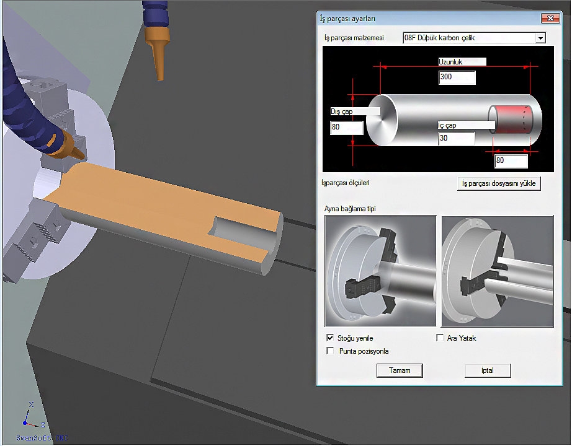Close the İş parçası ayarları dialog
Image resolution: width=572 pixels, height=446 pixels.
(549, 19)
